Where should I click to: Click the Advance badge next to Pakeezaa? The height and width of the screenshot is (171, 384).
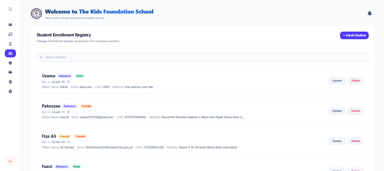tap(70, 106)
